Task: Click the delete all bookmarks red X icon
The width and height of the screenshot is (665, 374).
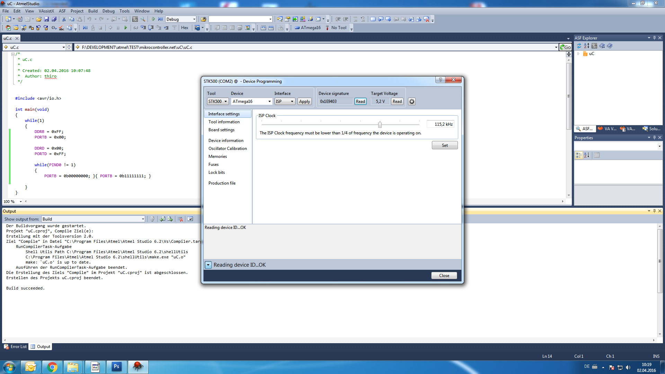Action: point(427,19)
